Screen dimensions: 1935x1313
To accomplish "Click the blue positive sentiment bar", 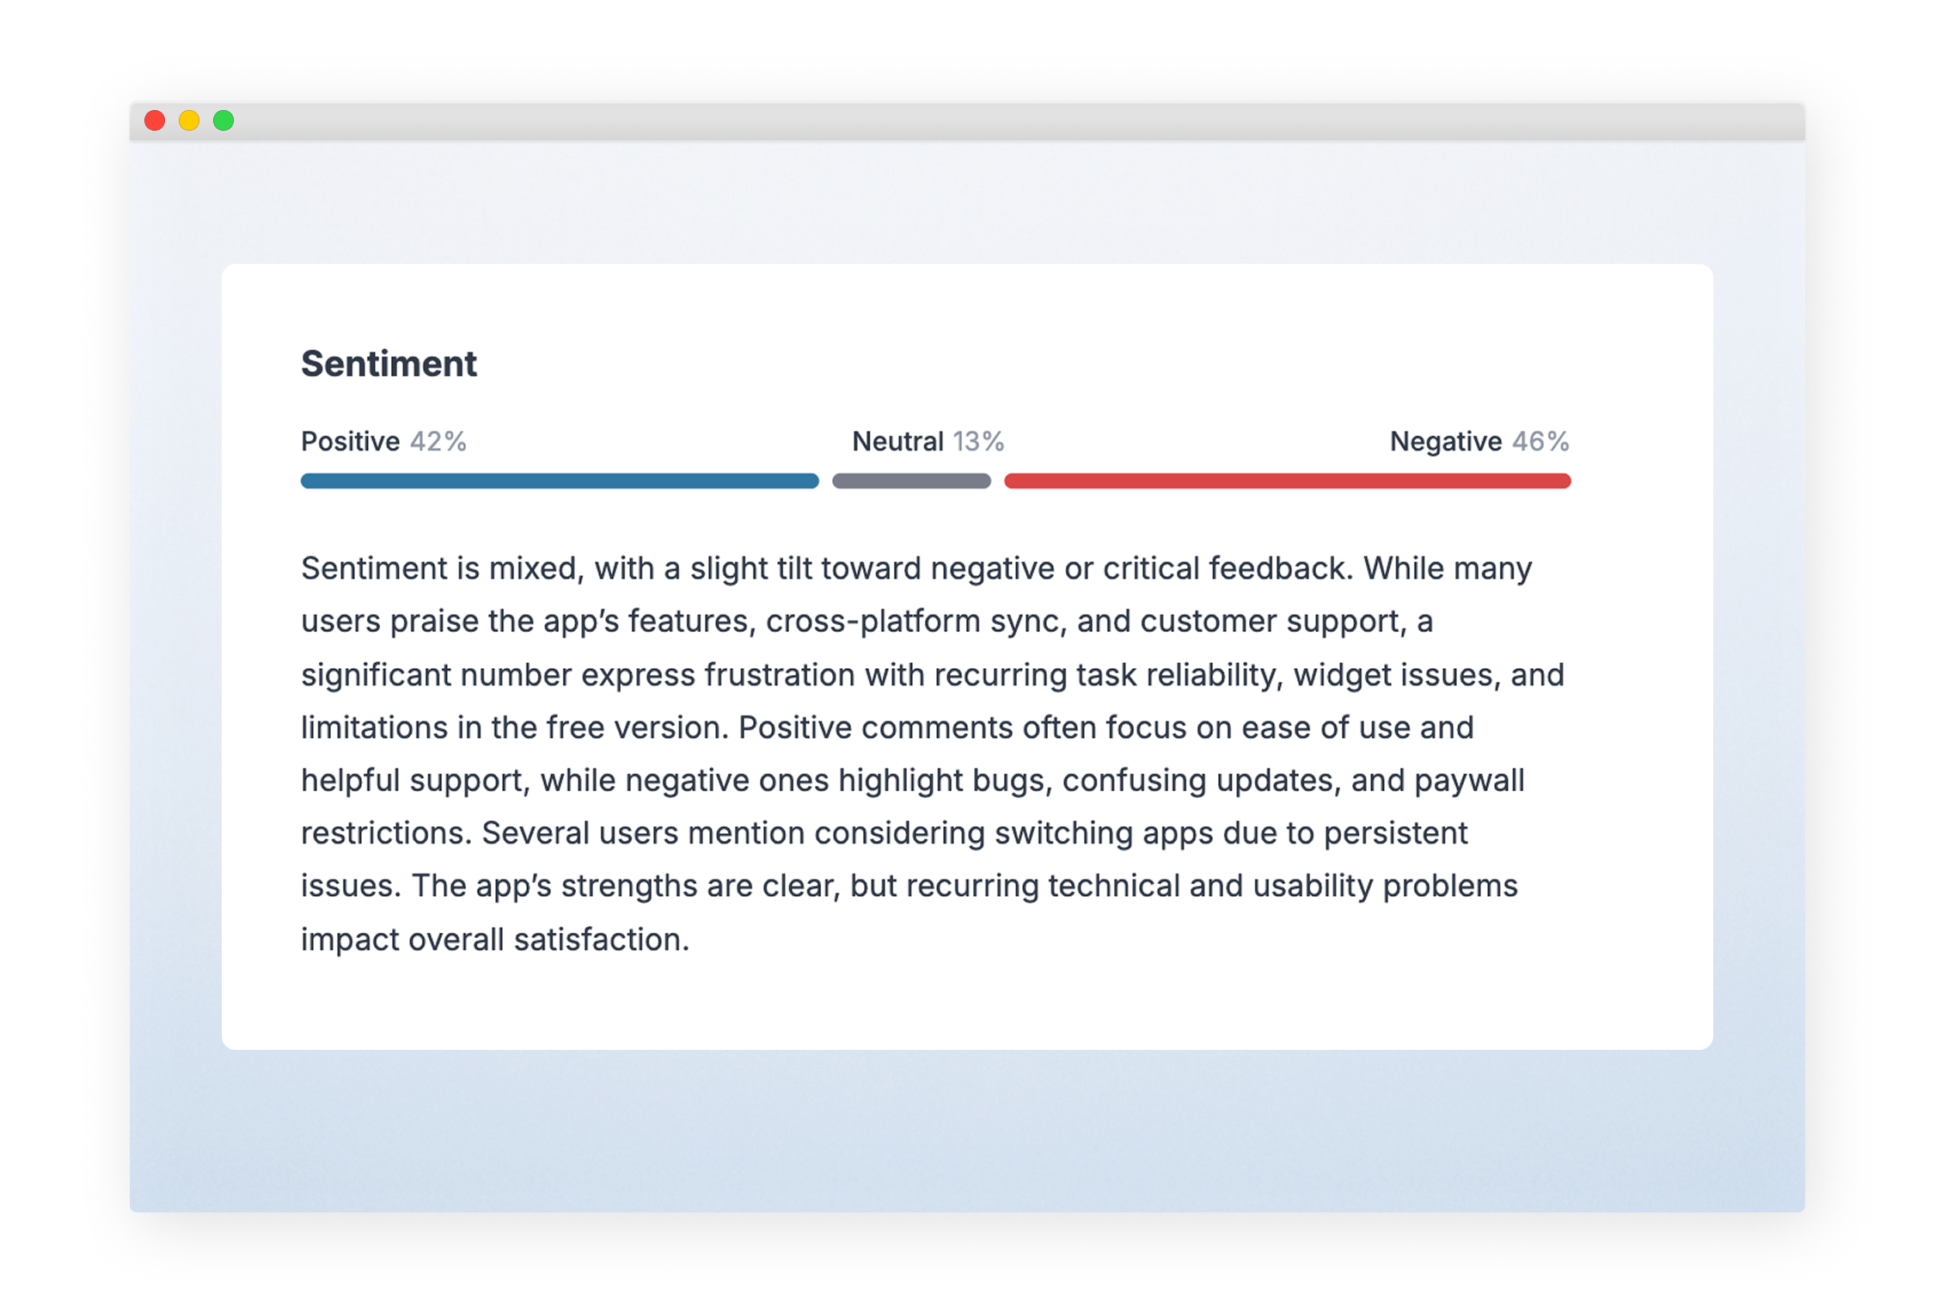I will (x=560, y=481).
